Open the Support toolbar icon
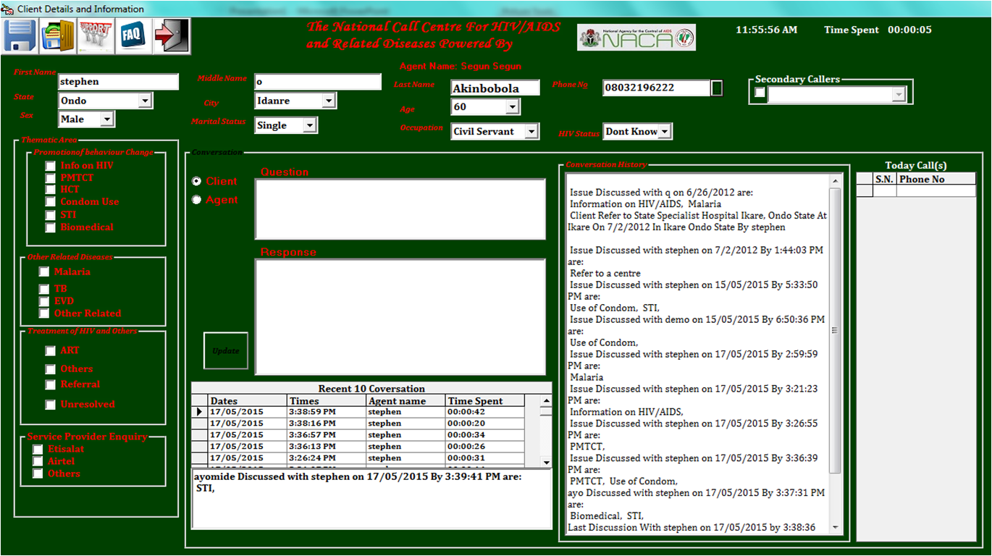992x556 pixels. click(96, 35)
